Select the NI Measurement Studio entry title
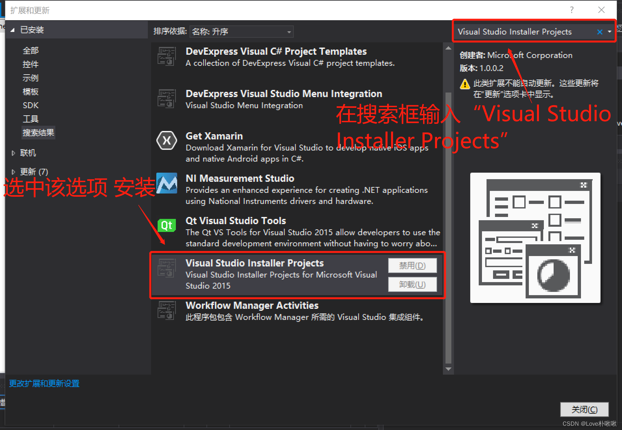This screenshot has height=430, width=622. tap(240, 178)
